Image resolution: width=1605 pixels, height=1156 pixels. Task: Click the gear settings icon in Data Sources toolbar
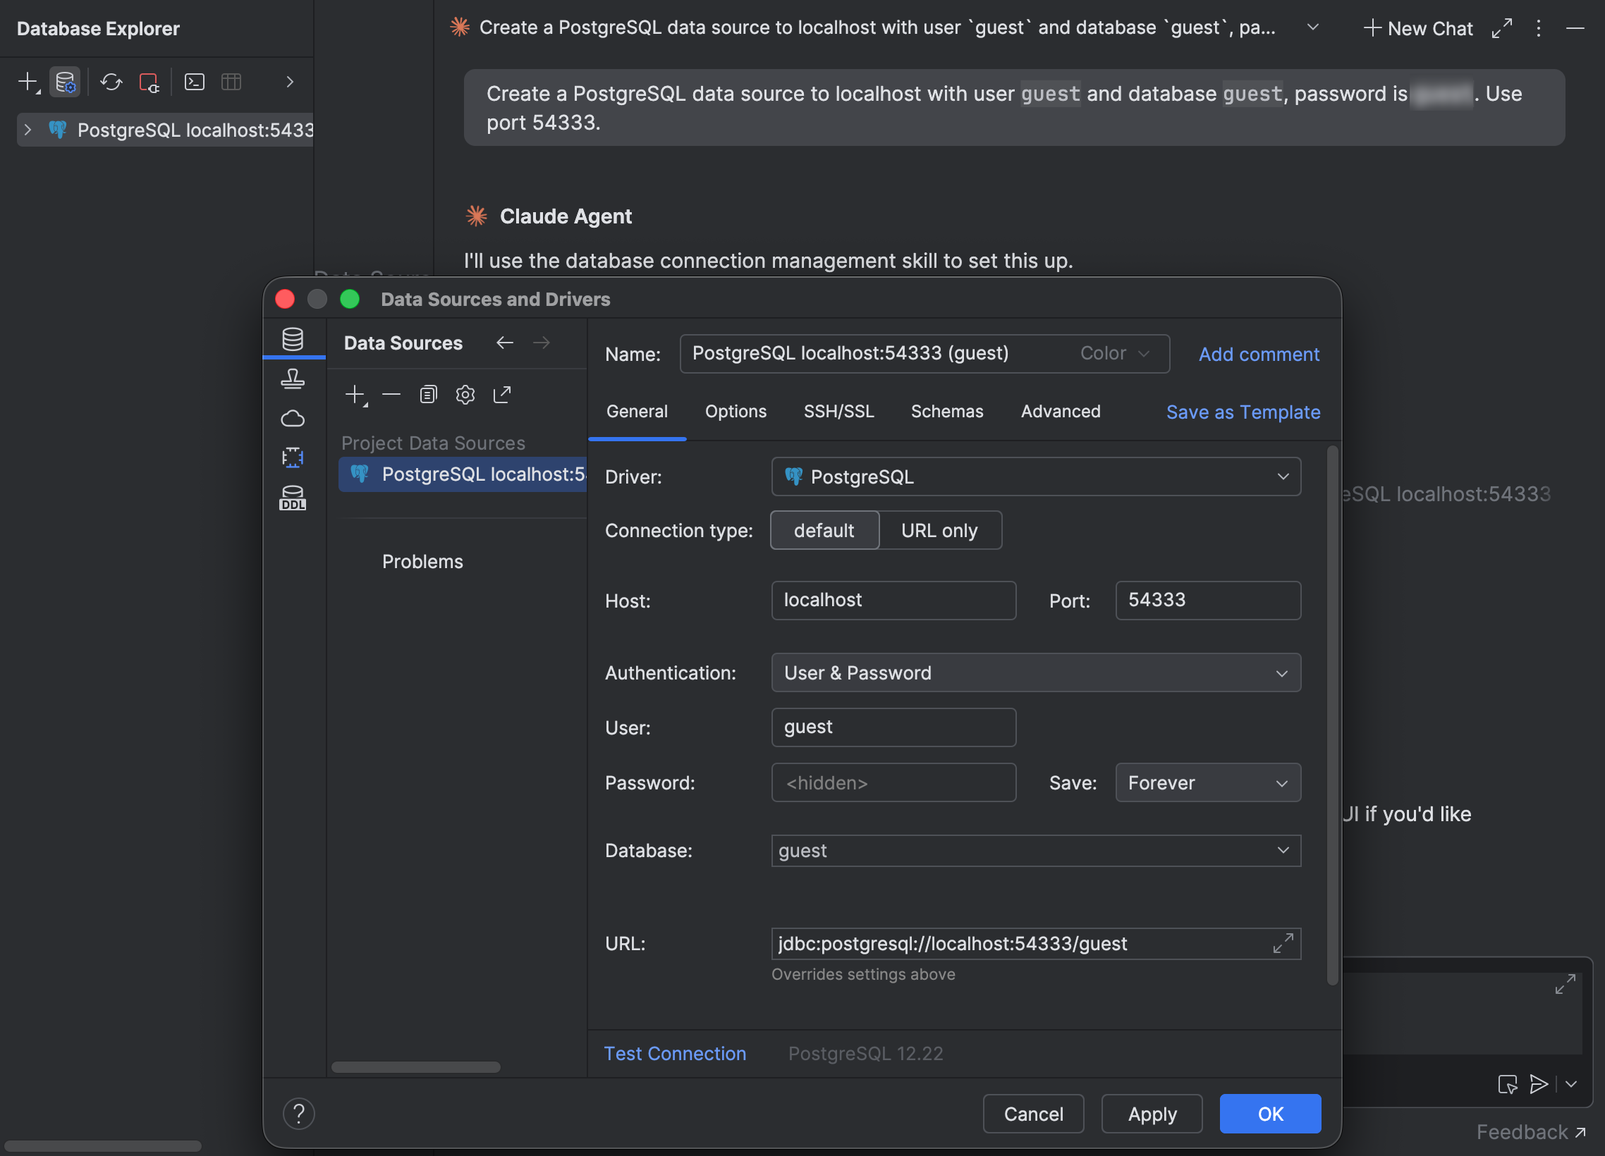[x=465, y=395]
